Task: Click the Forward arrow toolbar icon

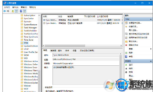Action: pyautogui.click(x=8, y=11)
